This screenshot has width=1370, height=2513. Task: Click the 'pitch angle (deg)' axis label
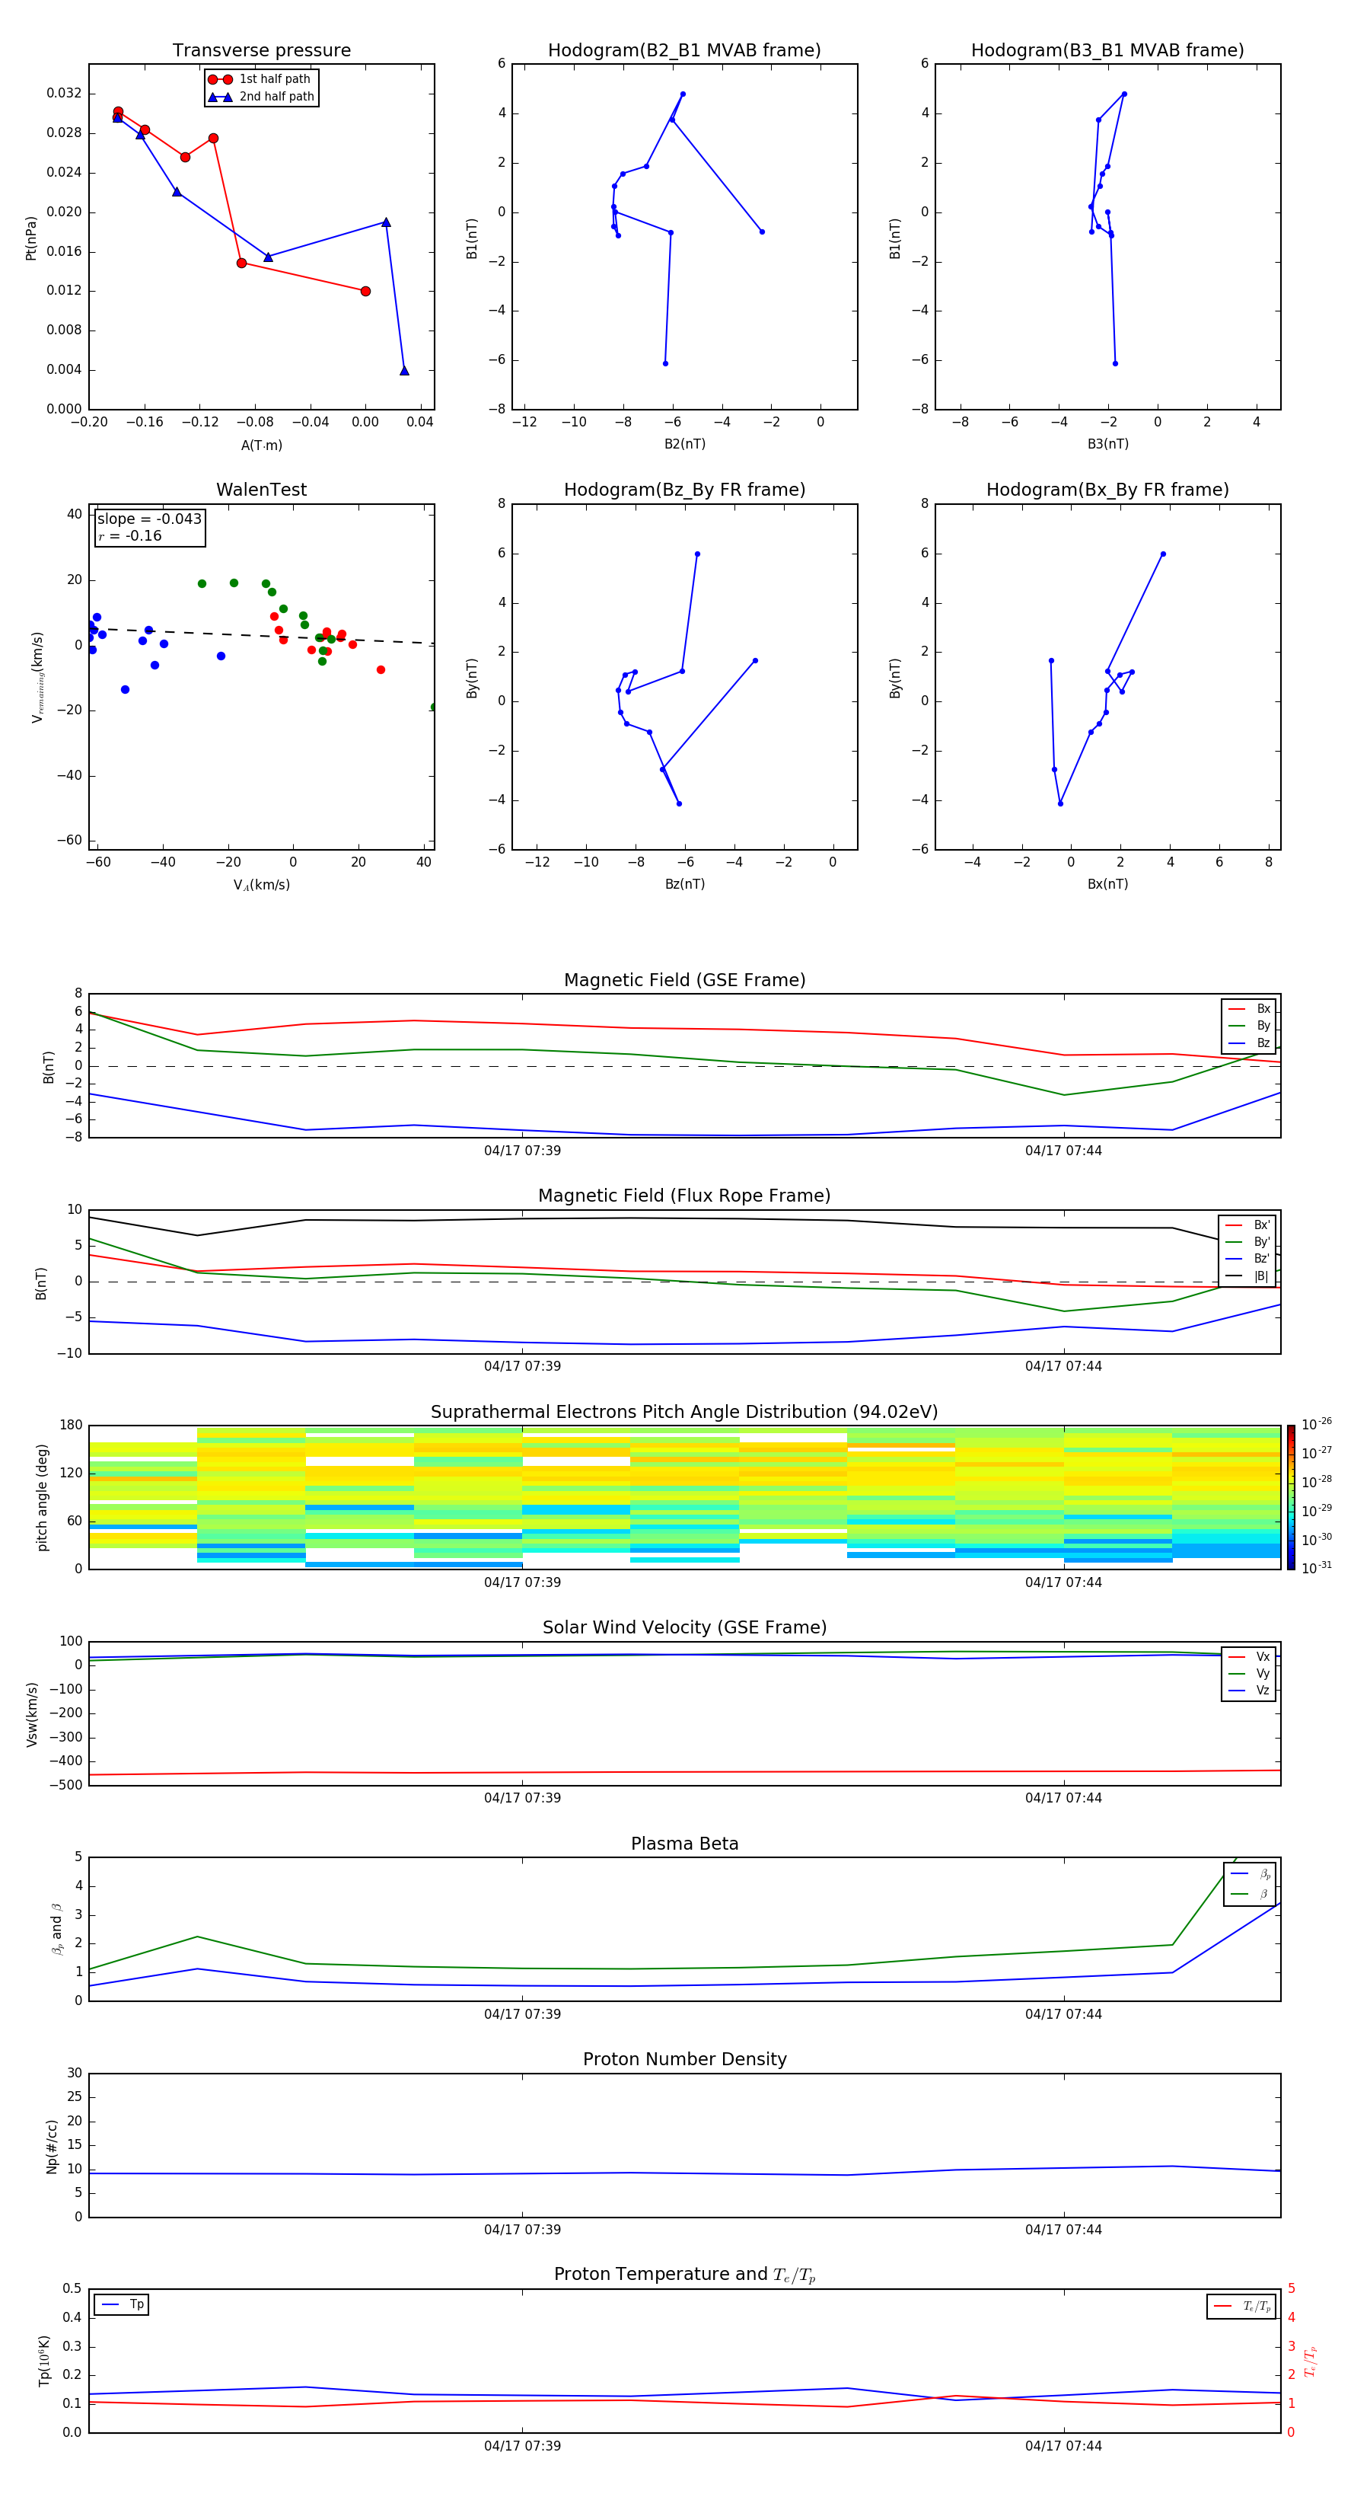pyautogui.click(x=42, y=1497)
